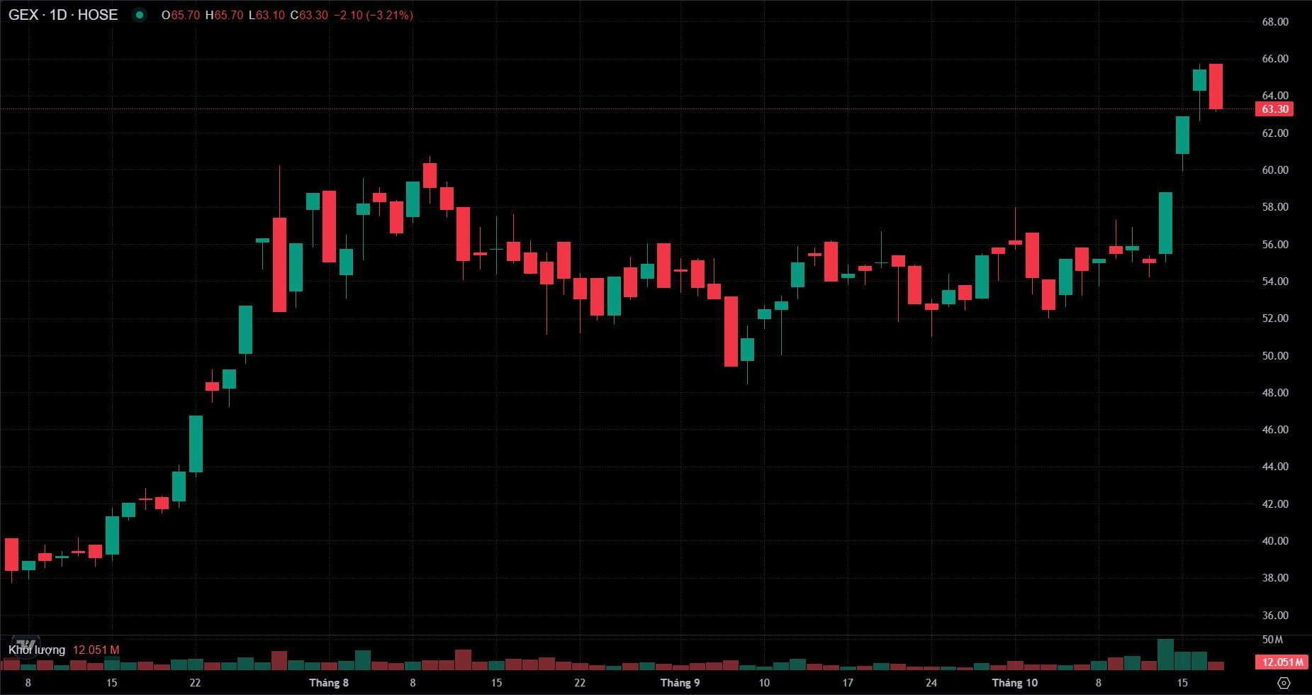Click the red 12.051M volume axis badge

(x=1281, y=662)
